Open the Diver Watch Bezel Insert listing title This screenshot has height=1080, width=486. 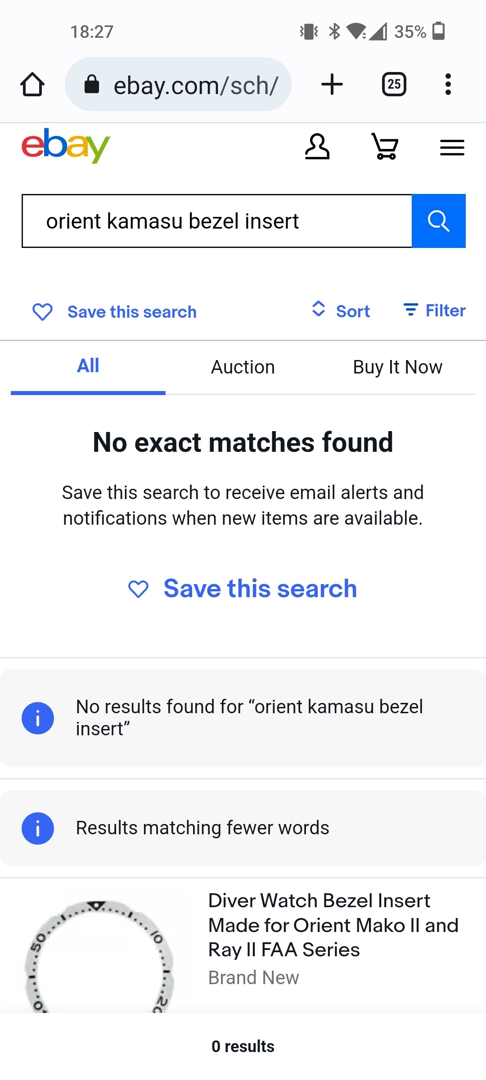coord(333,925)
